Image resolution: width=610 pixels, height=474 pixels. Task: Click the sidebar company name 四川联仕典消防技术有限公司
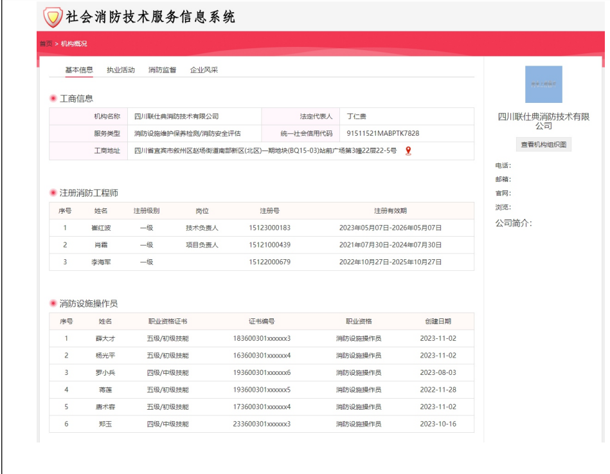pos(544,121)
